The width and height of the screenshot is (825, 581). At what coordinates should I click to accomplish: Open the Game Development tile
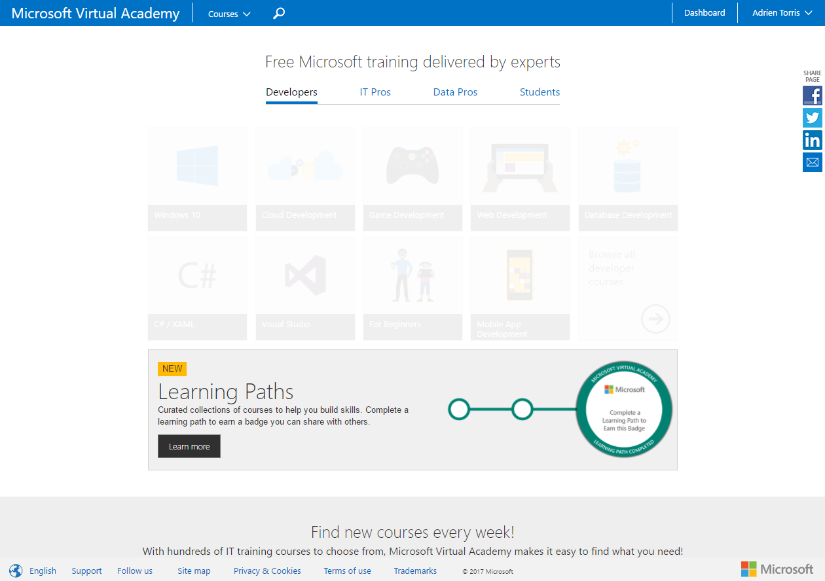point(412,179)
